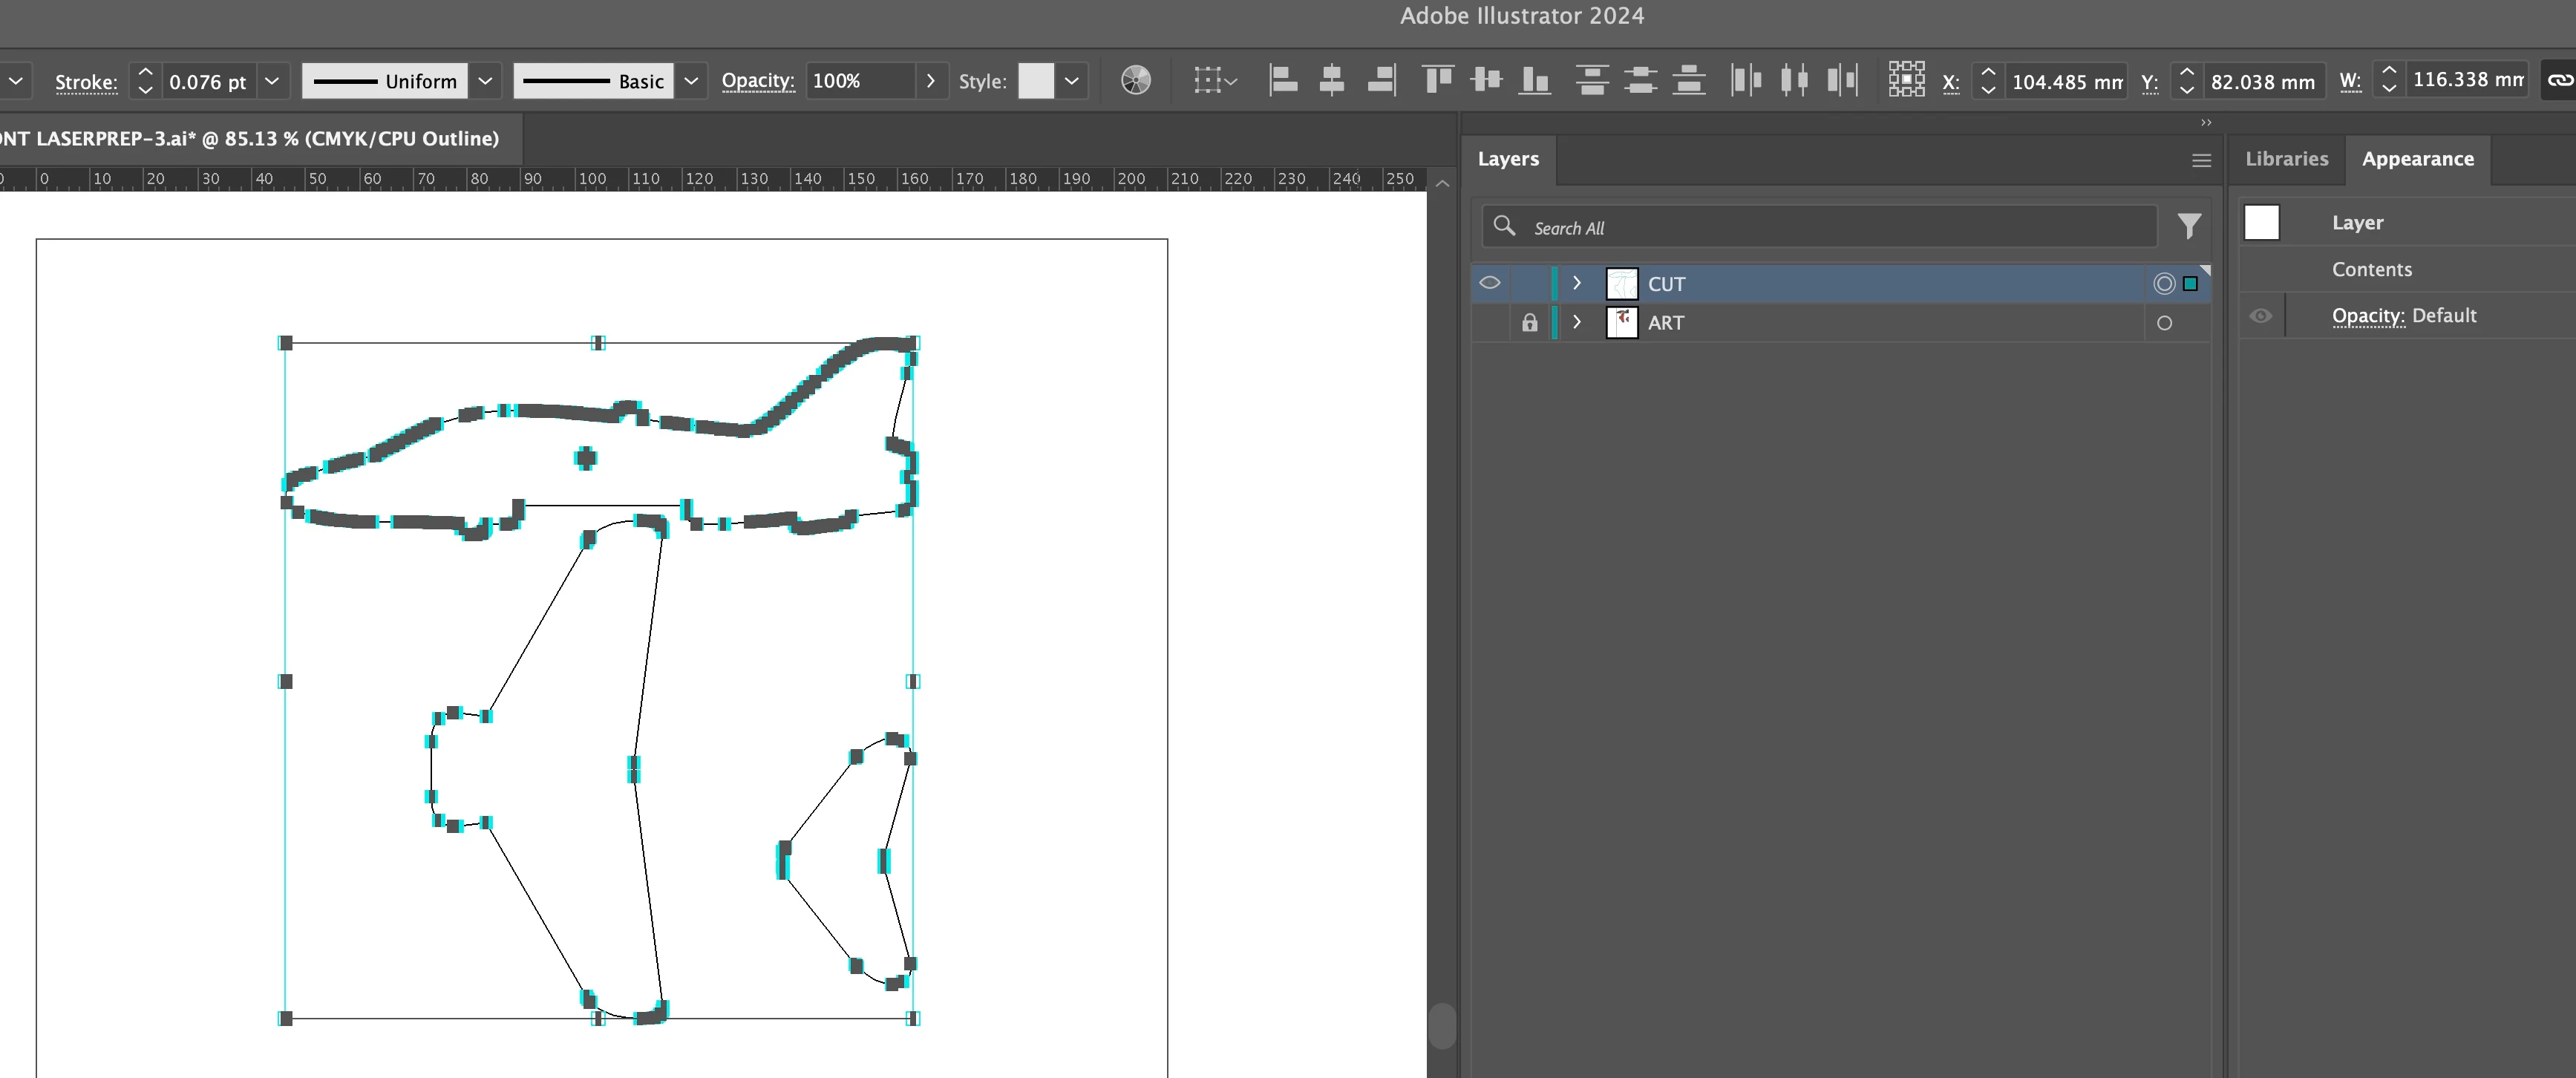The image size is (2576, 1078).
Task: Click Vertical Distribute Center icon
Action: pos(1640,80)
